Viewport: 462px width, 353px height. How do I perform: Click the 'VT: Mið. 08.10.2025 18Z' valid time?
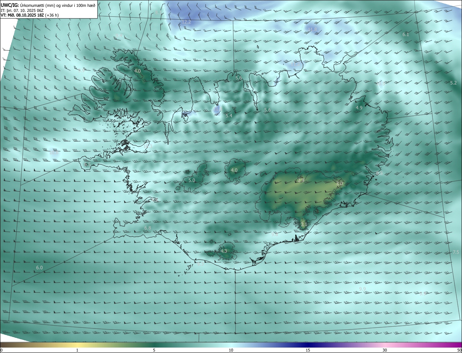22,15
